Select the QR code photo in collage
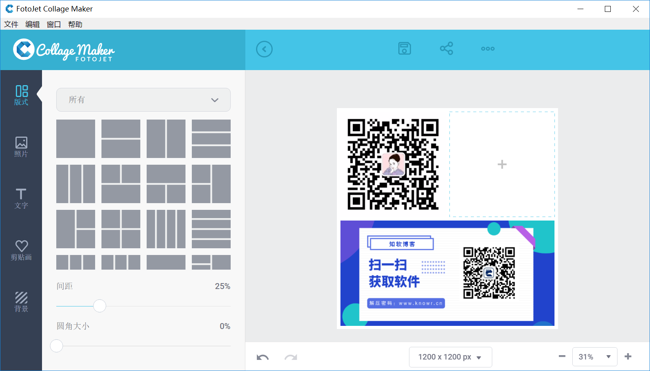The height and width of the screenshot is (371, 650). click(x=393, y=164)
